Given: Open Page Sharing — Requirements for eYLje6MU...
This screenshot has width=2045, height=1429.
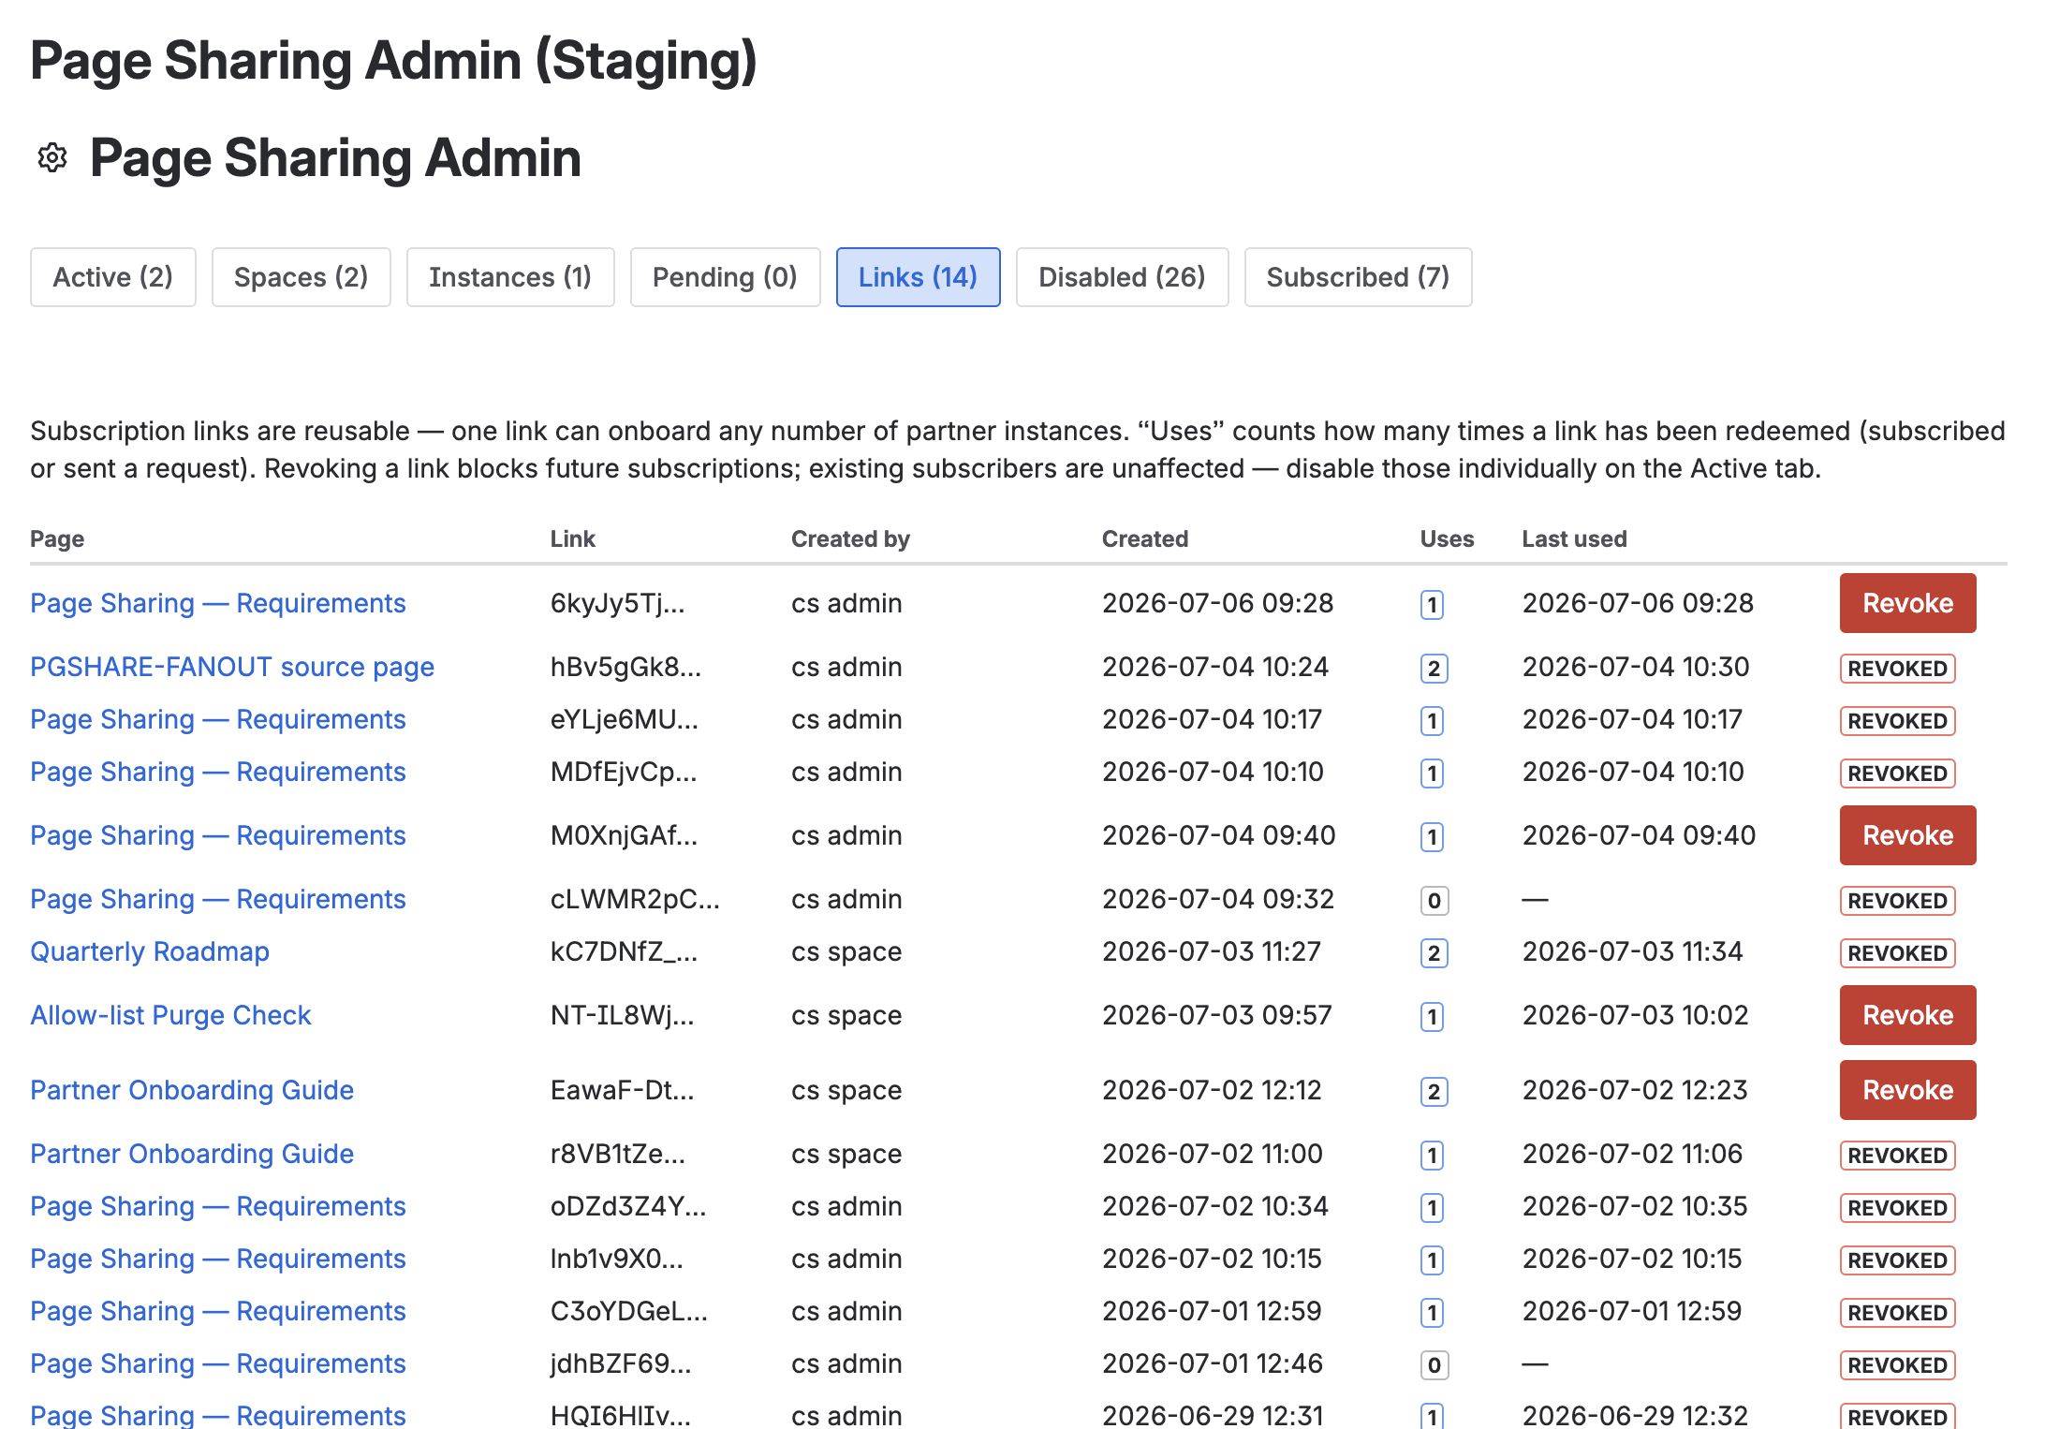Looking at the screenshot, I should [x=218, y=719].
